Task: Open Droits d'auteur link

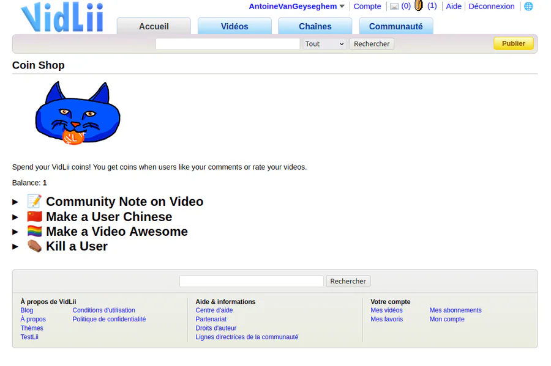Action: coord(216,328)
